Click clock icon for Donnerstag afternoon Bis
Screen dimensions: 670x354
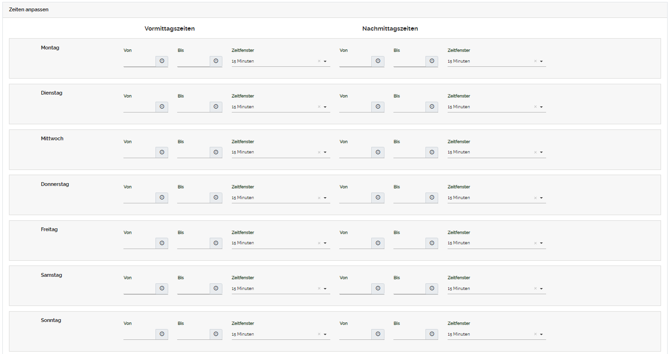pos(432,198)
